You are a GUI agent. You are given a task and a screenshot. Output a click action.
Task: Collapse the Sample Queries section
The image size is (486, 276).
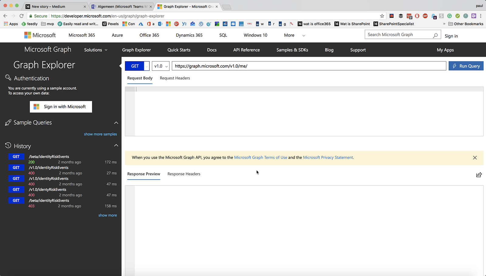click(x=116, y=123)
